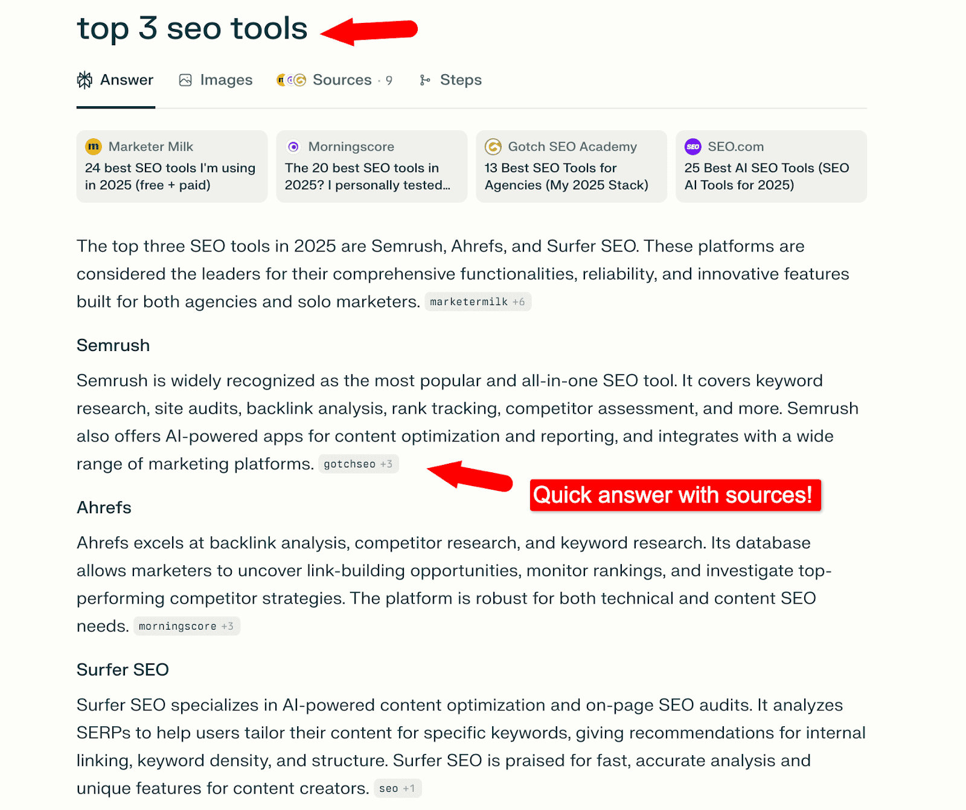Click the 'top 3 seo tools' query title

(x=192, y=29)
